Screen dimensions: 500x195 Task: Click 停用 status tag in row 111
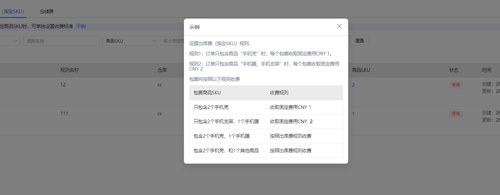(x=455, y=114)
